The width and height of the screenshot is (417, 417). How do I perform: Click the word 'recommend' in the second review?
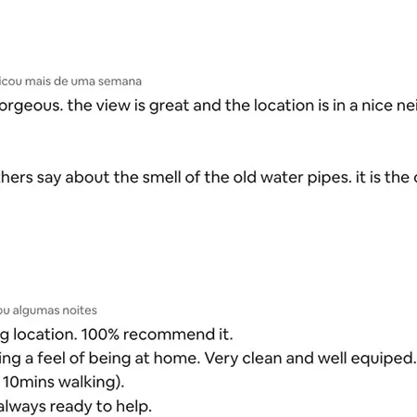coord(167,335)
